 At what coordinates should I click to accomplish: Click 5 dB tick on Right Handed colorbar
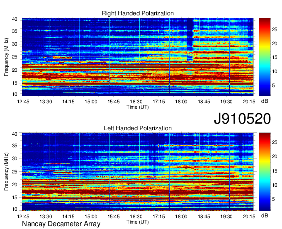point(273,85)
